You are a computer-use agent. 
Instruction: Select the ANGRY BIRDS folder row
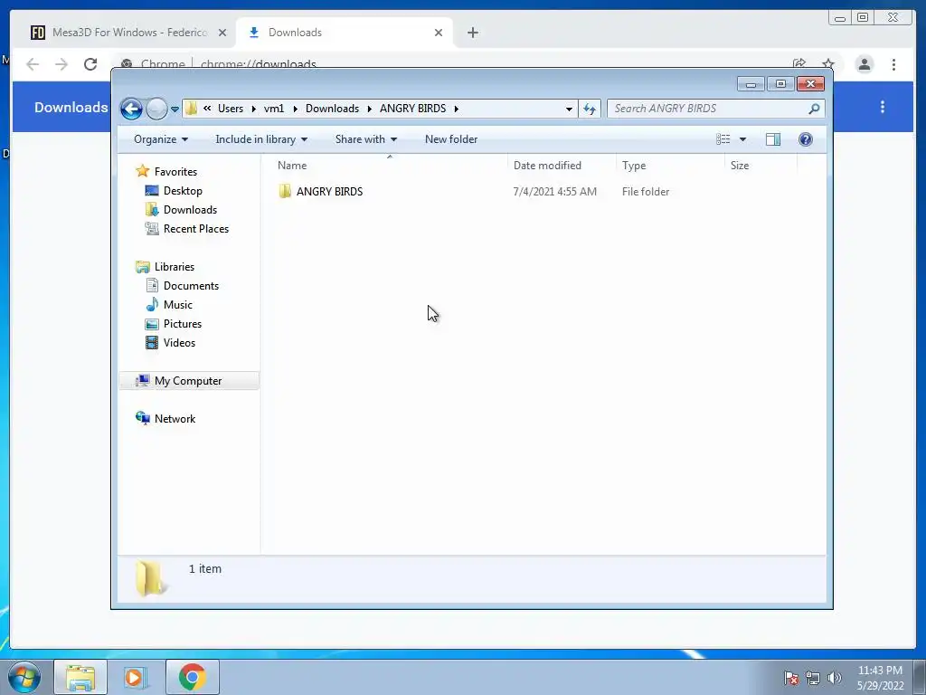pyautogui.click(x=534, y=192)
